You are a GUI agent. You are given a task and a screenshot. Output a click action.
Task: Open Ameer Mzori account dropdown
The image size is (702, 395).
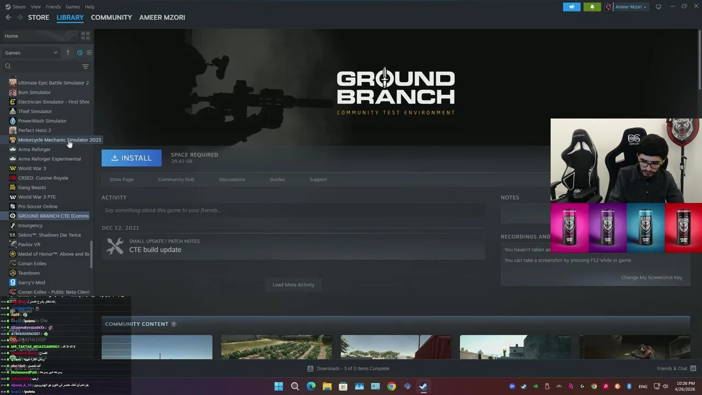click(626, 7)
